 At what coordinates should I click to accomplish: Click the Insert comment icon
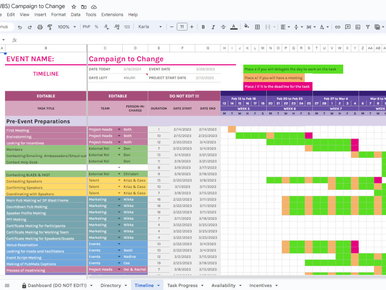point(348,27)
